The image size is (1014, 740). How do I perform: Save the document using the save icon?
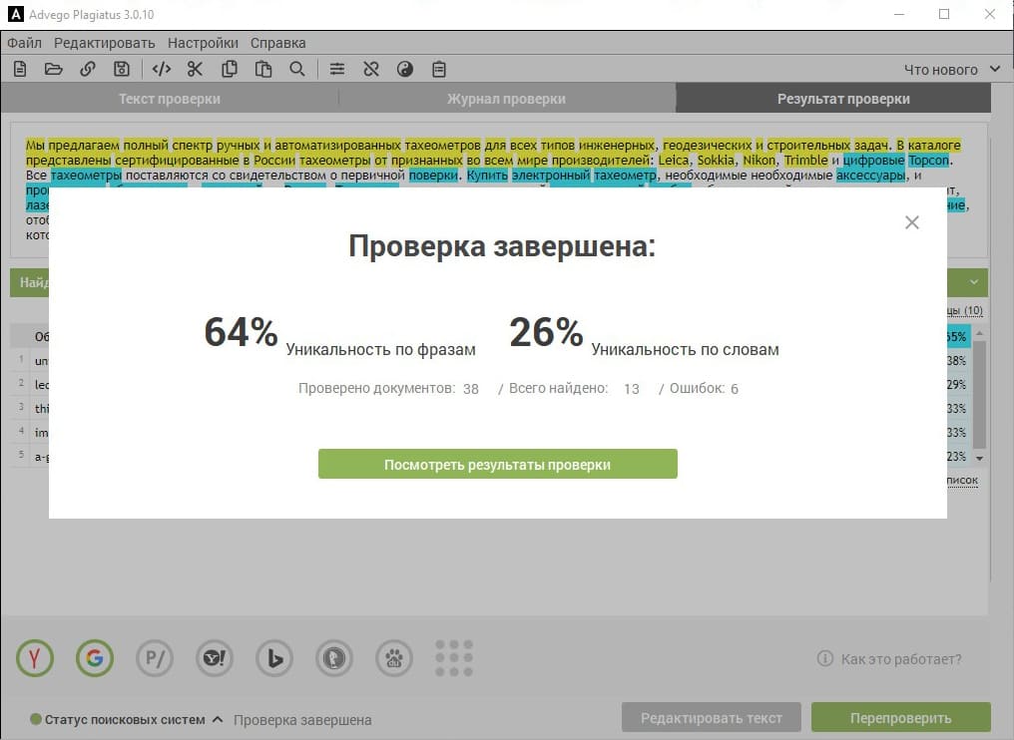(x=122, y=69)
